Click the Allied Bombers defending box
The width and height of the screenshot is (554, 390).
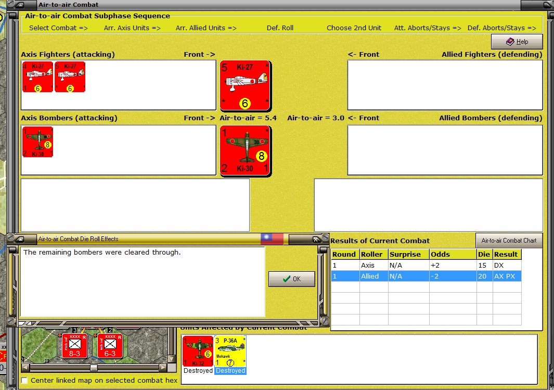[x=445, y=150]
